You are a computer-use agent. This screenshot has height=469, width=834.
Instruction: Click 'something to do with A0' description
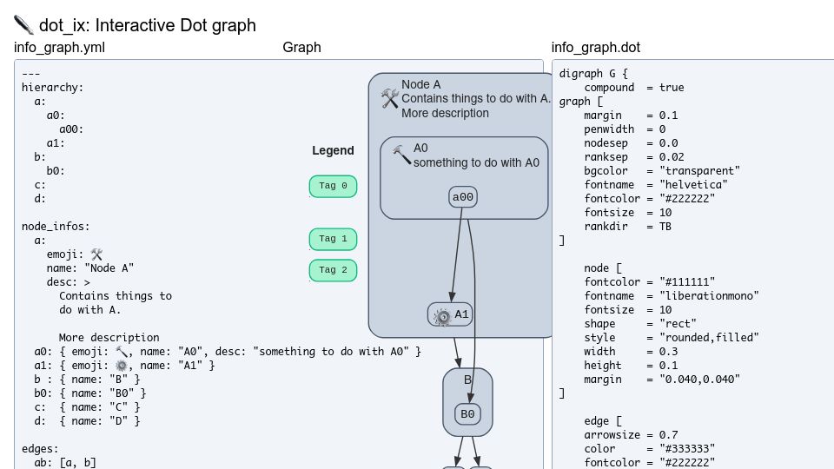(x=476, y=162)
